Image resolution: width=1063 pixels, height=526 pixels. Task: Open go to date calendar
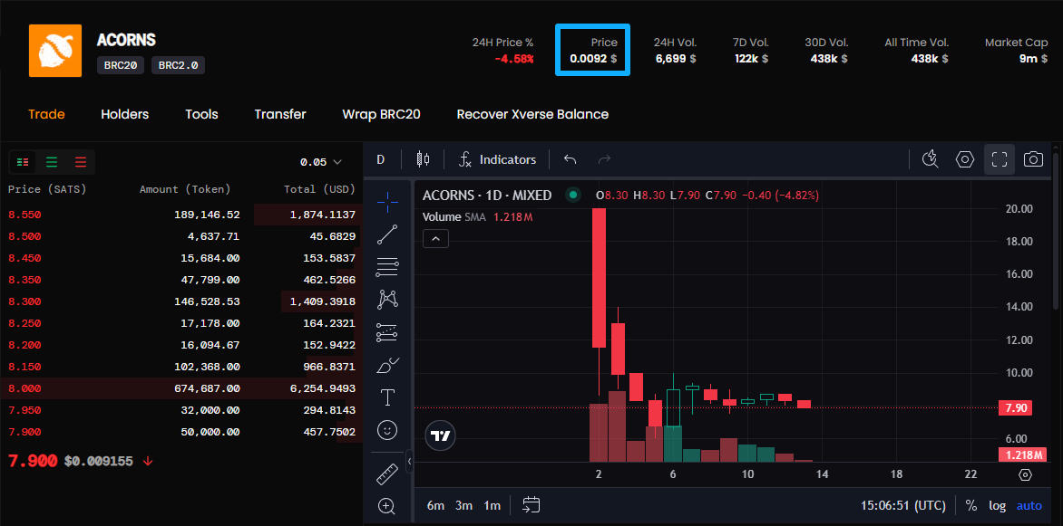tap(531, 505)
